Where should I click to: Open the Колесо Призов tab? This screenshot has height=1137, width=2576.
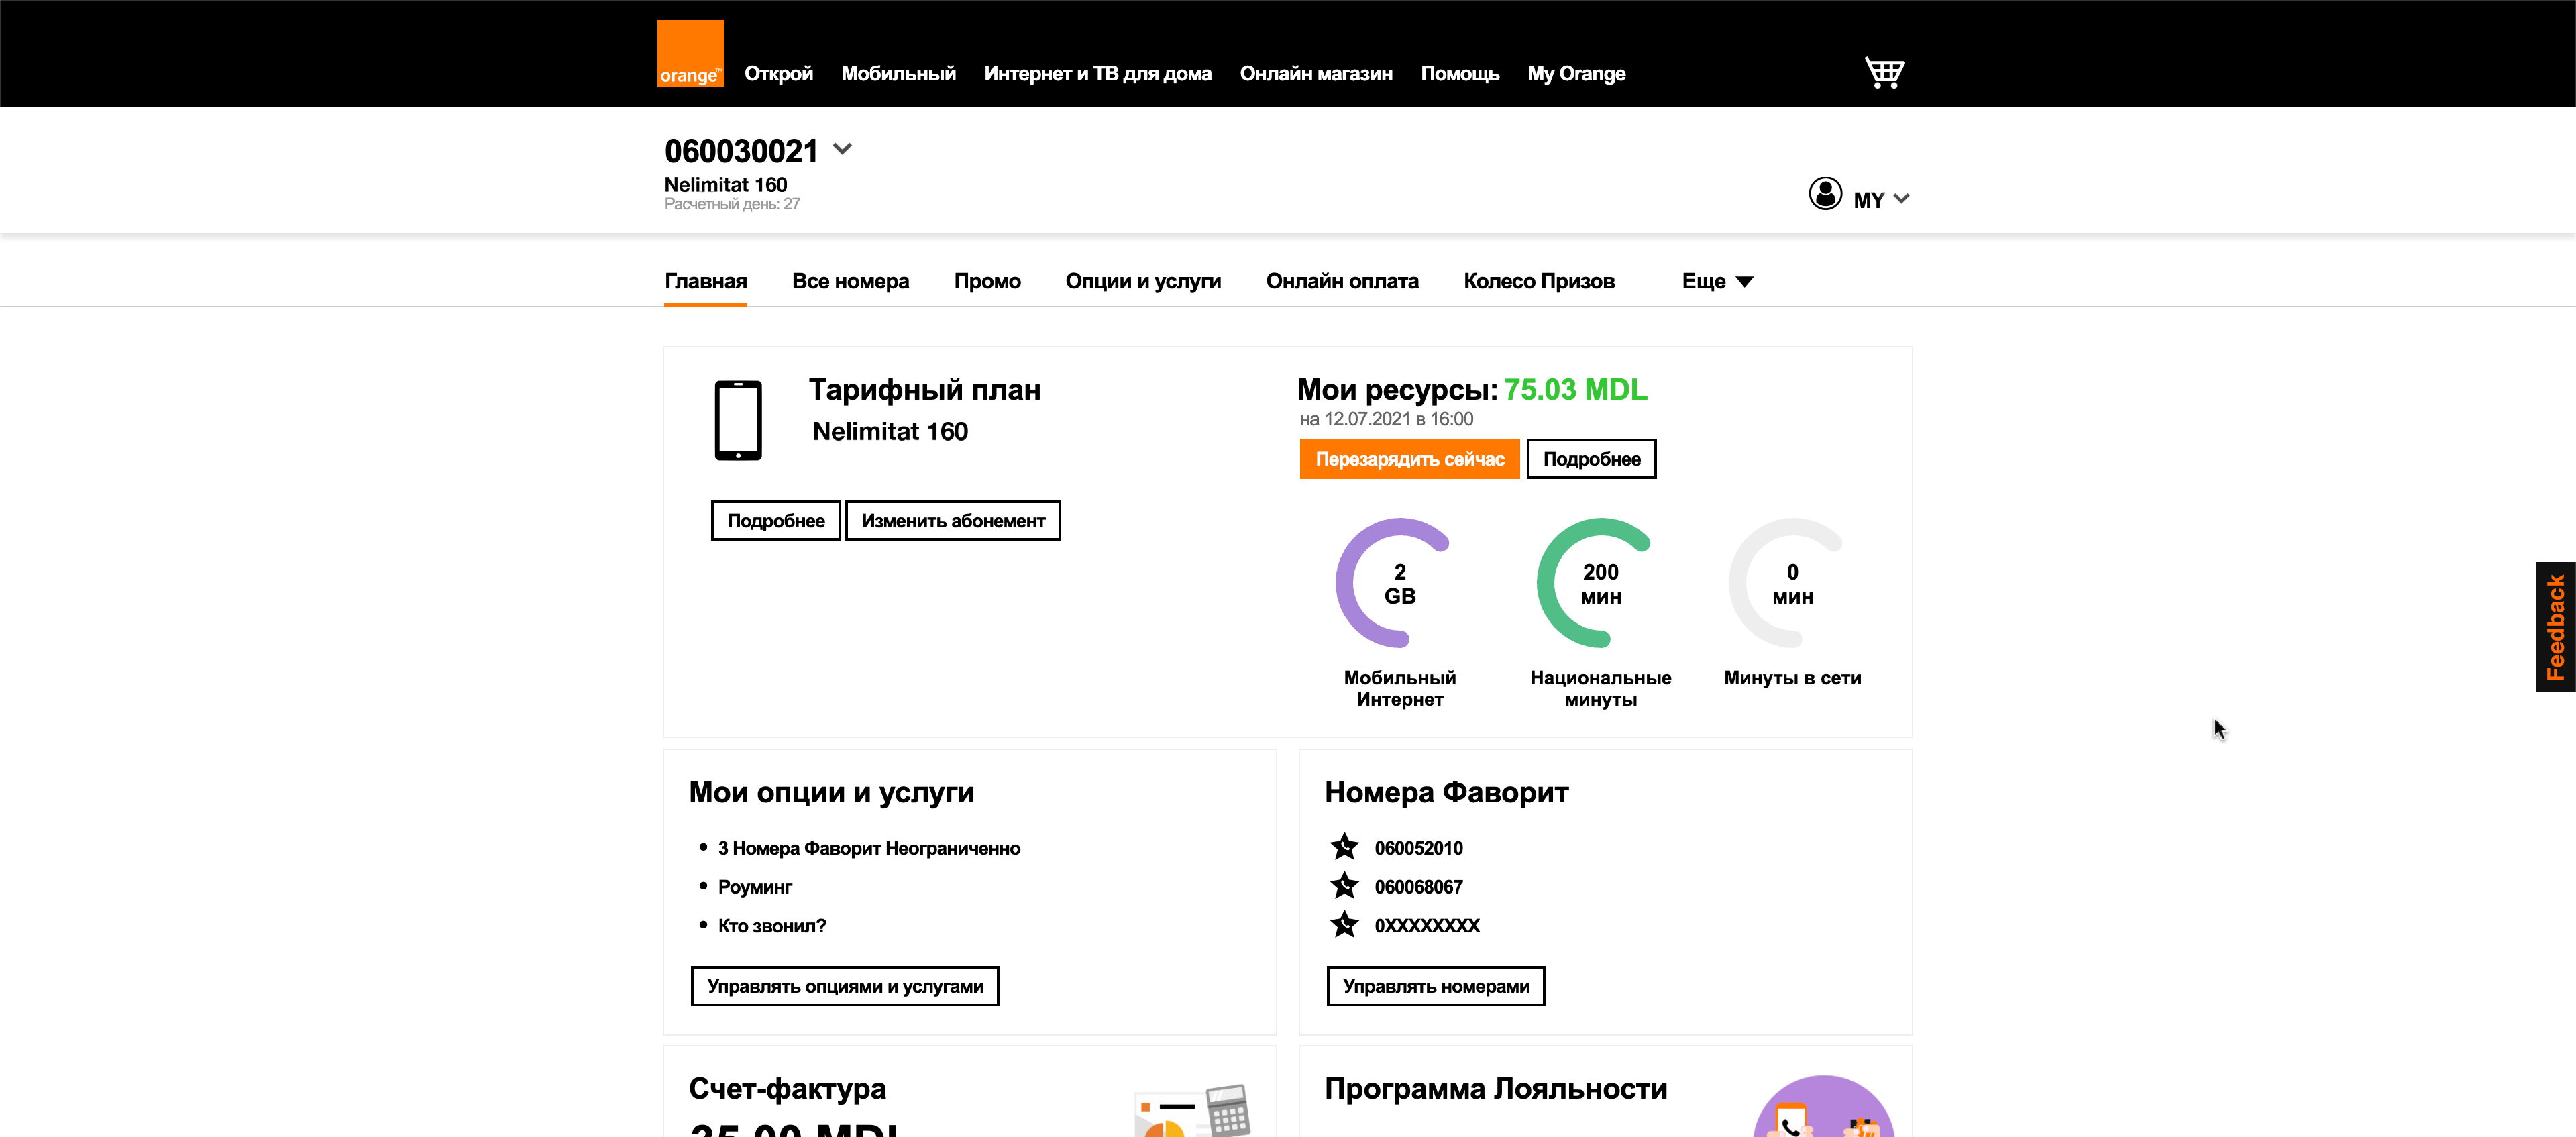tap(1538, 282)
